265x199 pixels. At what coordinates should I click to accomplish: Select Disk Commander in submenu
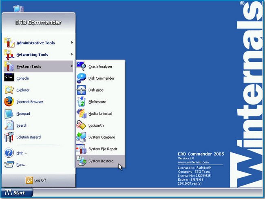pyautogui.click(x=100, y=78)
